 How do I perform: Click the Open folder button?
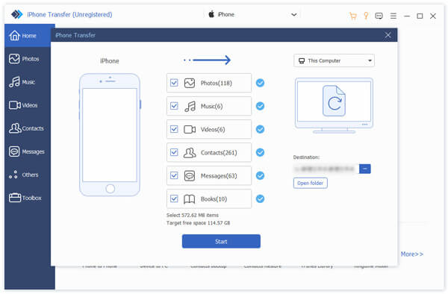point(311,183)
